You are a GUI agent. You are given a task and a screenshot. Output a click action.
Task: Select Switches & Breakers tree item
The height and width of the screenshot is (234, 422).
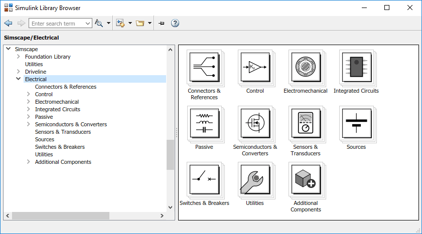click(60, 147)
